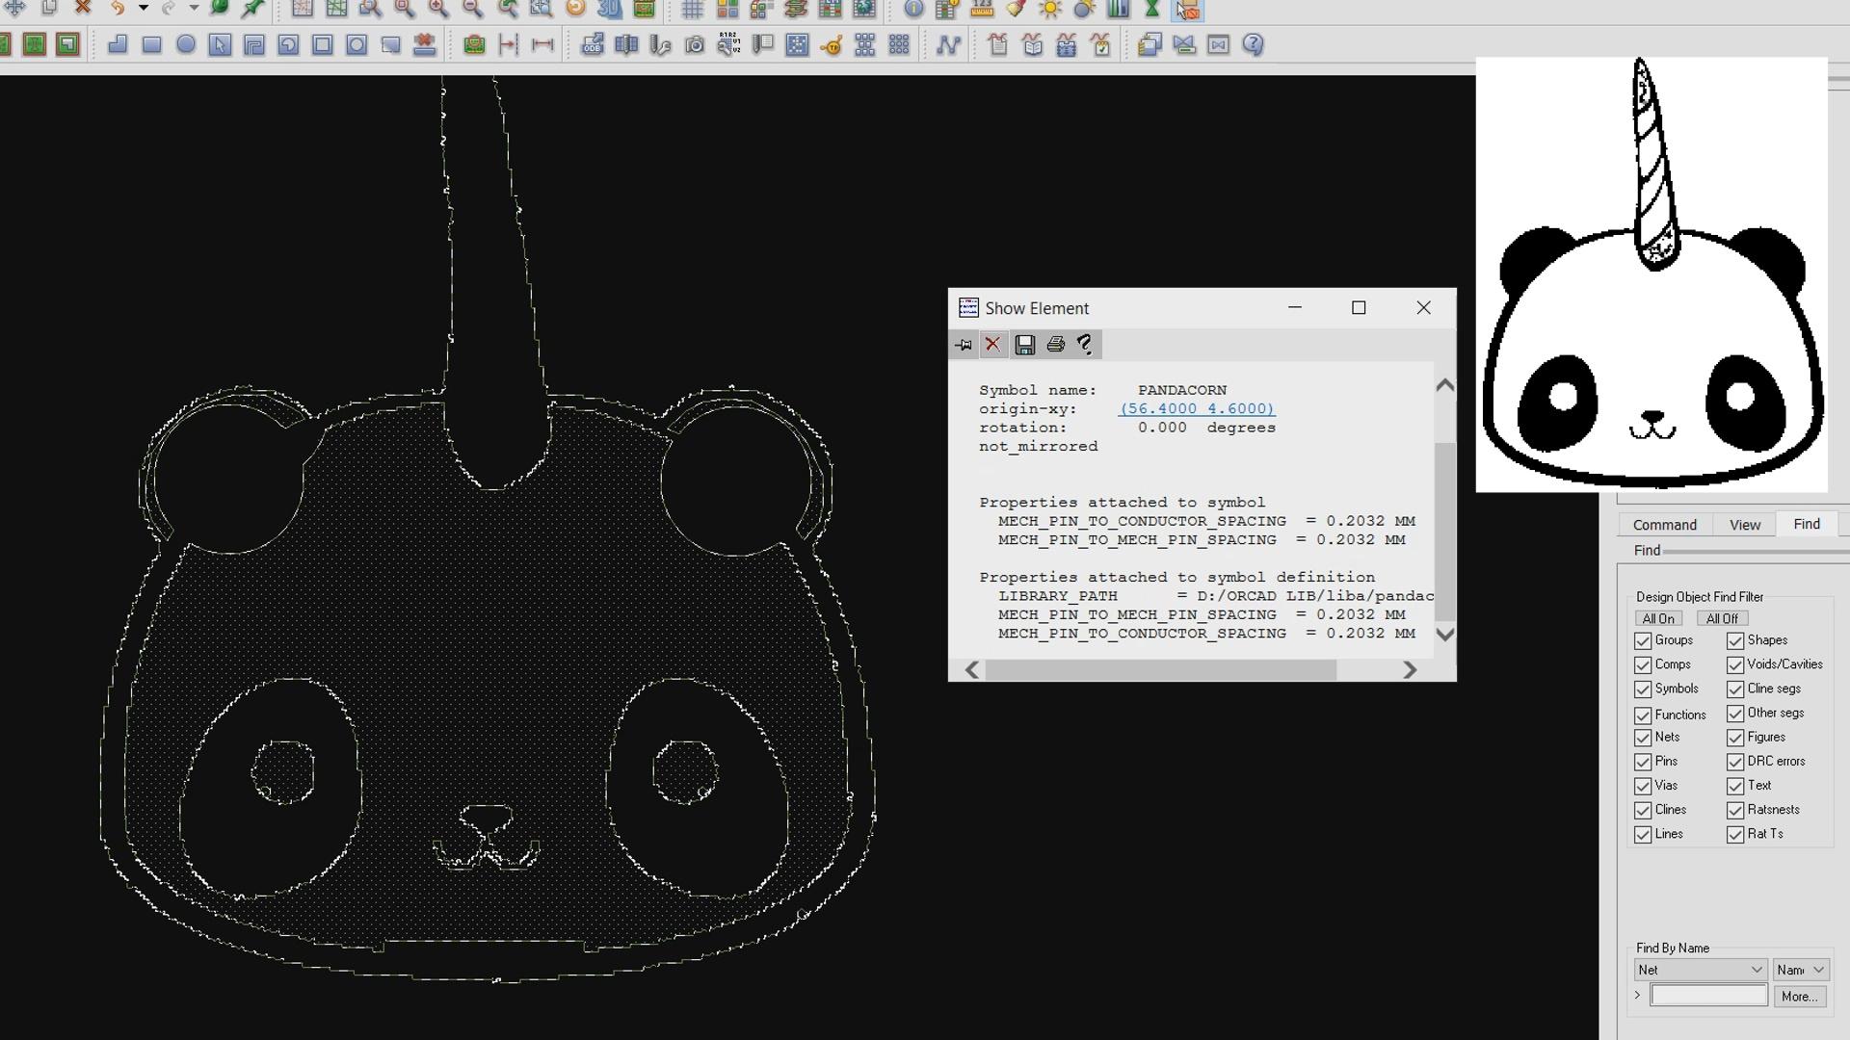Screen dimensions: 1850x1040
Task: Click the help question mark toolbar icon
Action: click(1253, 45)
